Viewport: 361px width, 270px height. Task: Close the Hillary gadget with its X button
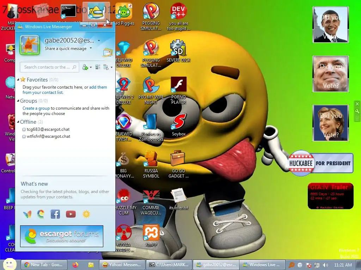point(357,104)
